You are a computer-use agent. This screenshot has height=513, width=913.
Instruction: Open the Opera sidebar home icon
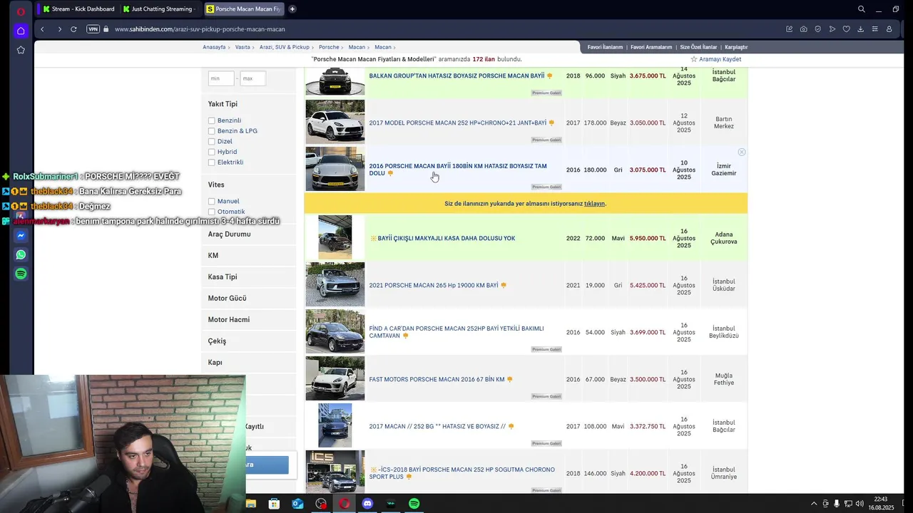click(x=21, y=31)
